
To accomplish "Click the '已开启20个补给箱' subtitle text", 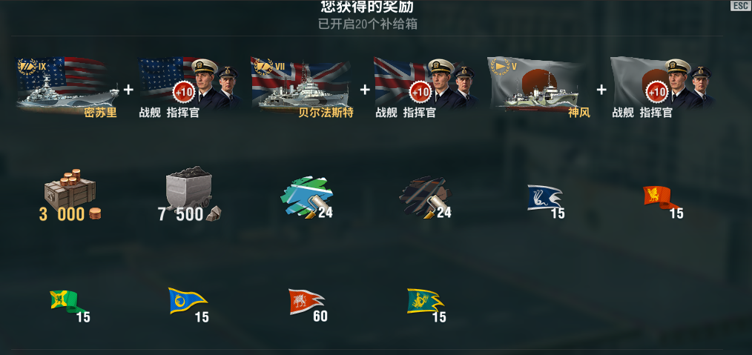I will click(367, 24).
